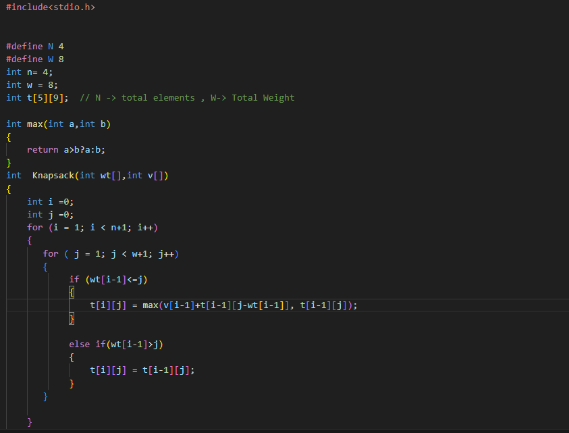Viewport: 569px width, 433px height.
Task: Click the outer for loop with 'i < n+1'
Action: 92,228
